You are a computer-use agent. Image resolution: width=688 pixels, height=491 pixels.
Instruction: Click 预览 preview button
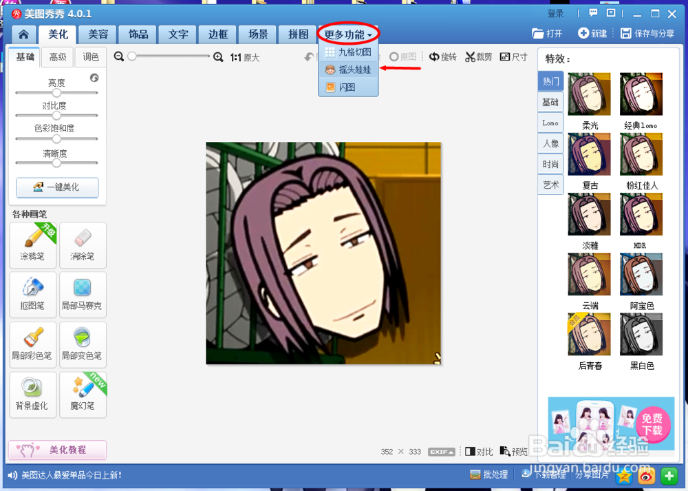(x=514, y=452)
